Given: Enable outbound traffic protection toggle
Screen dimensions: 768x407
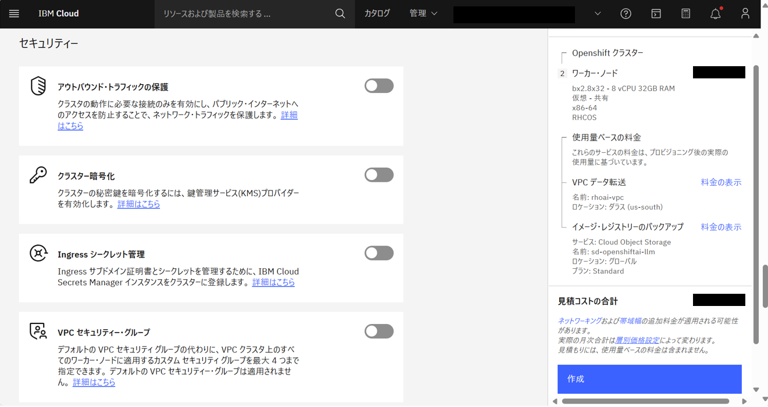Looking at the screenshot, I should coord(379,86).
